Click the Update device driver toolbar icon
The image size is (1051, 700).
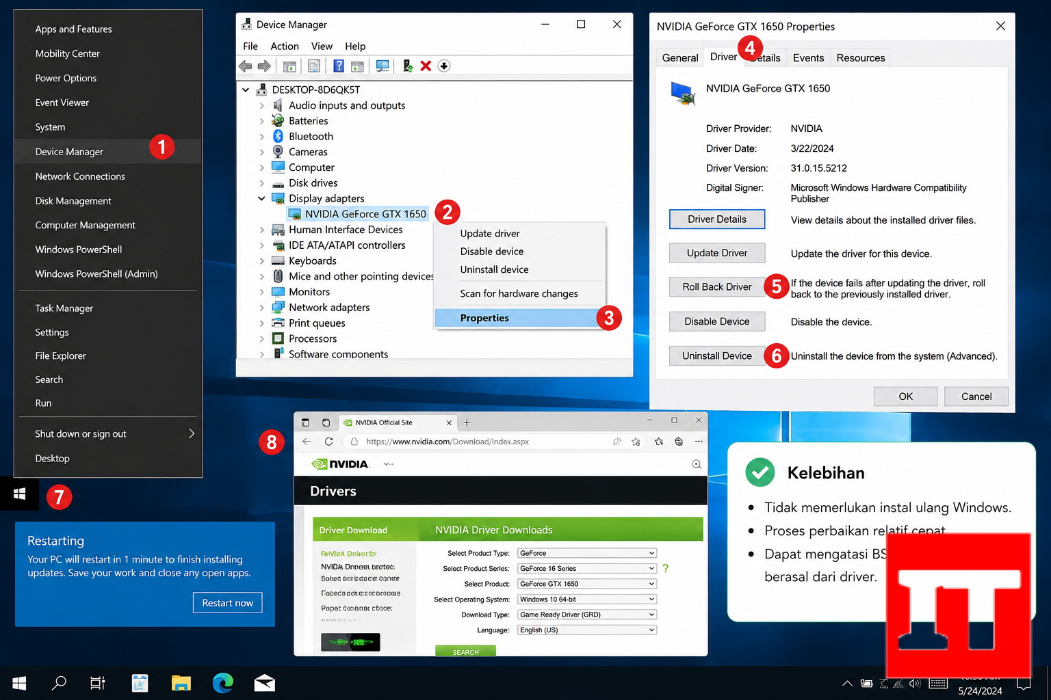[407, 66]
